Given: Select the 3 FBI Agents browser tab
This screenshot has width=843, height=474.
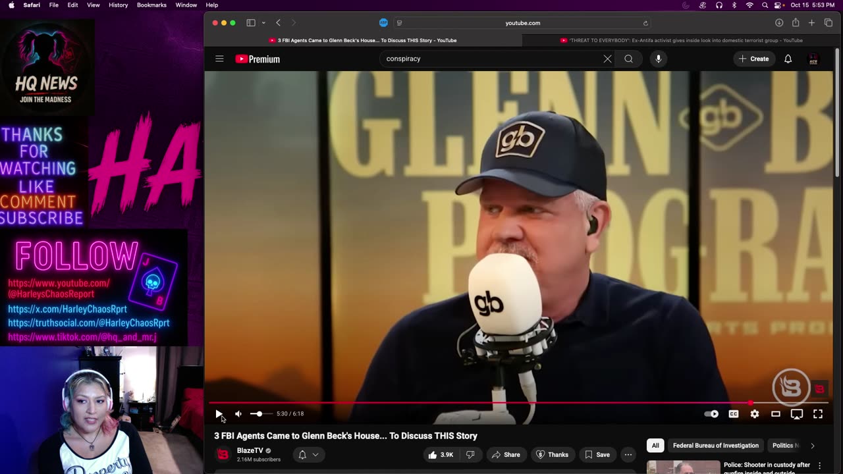Looking at the screenshot, I should coord(363,40).
